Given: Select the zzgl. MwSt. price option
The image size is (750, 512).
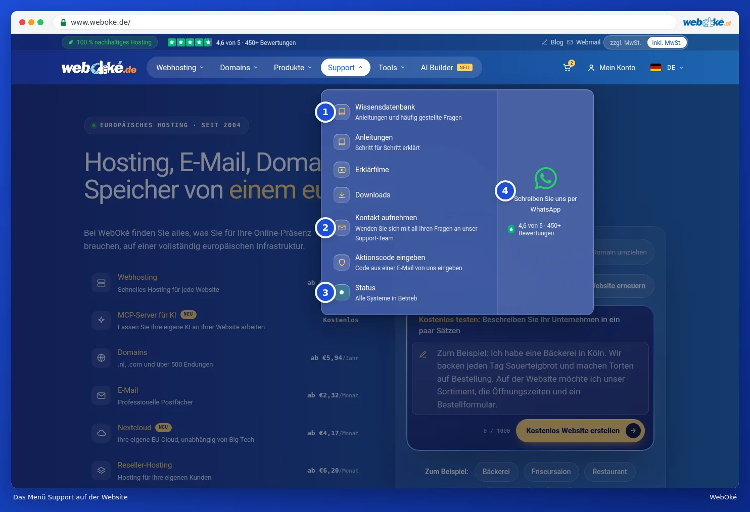Looking at the screenshot, I should point(625,43).
